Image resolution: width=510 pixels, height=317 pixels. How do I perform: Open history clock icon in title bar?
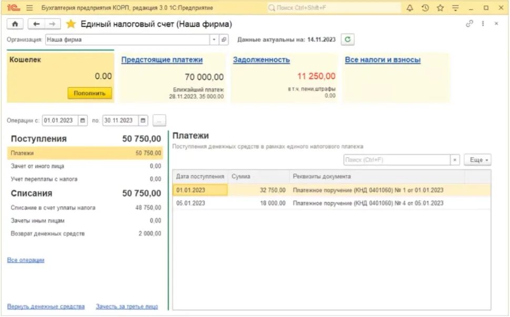(x=425, y=8)
